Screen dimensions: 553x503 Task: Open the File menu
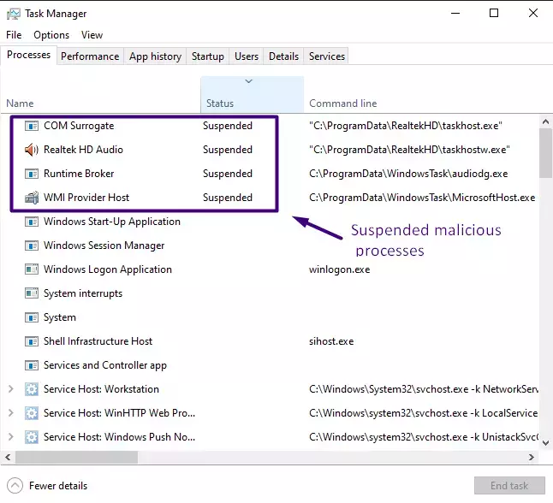[14, 35]
